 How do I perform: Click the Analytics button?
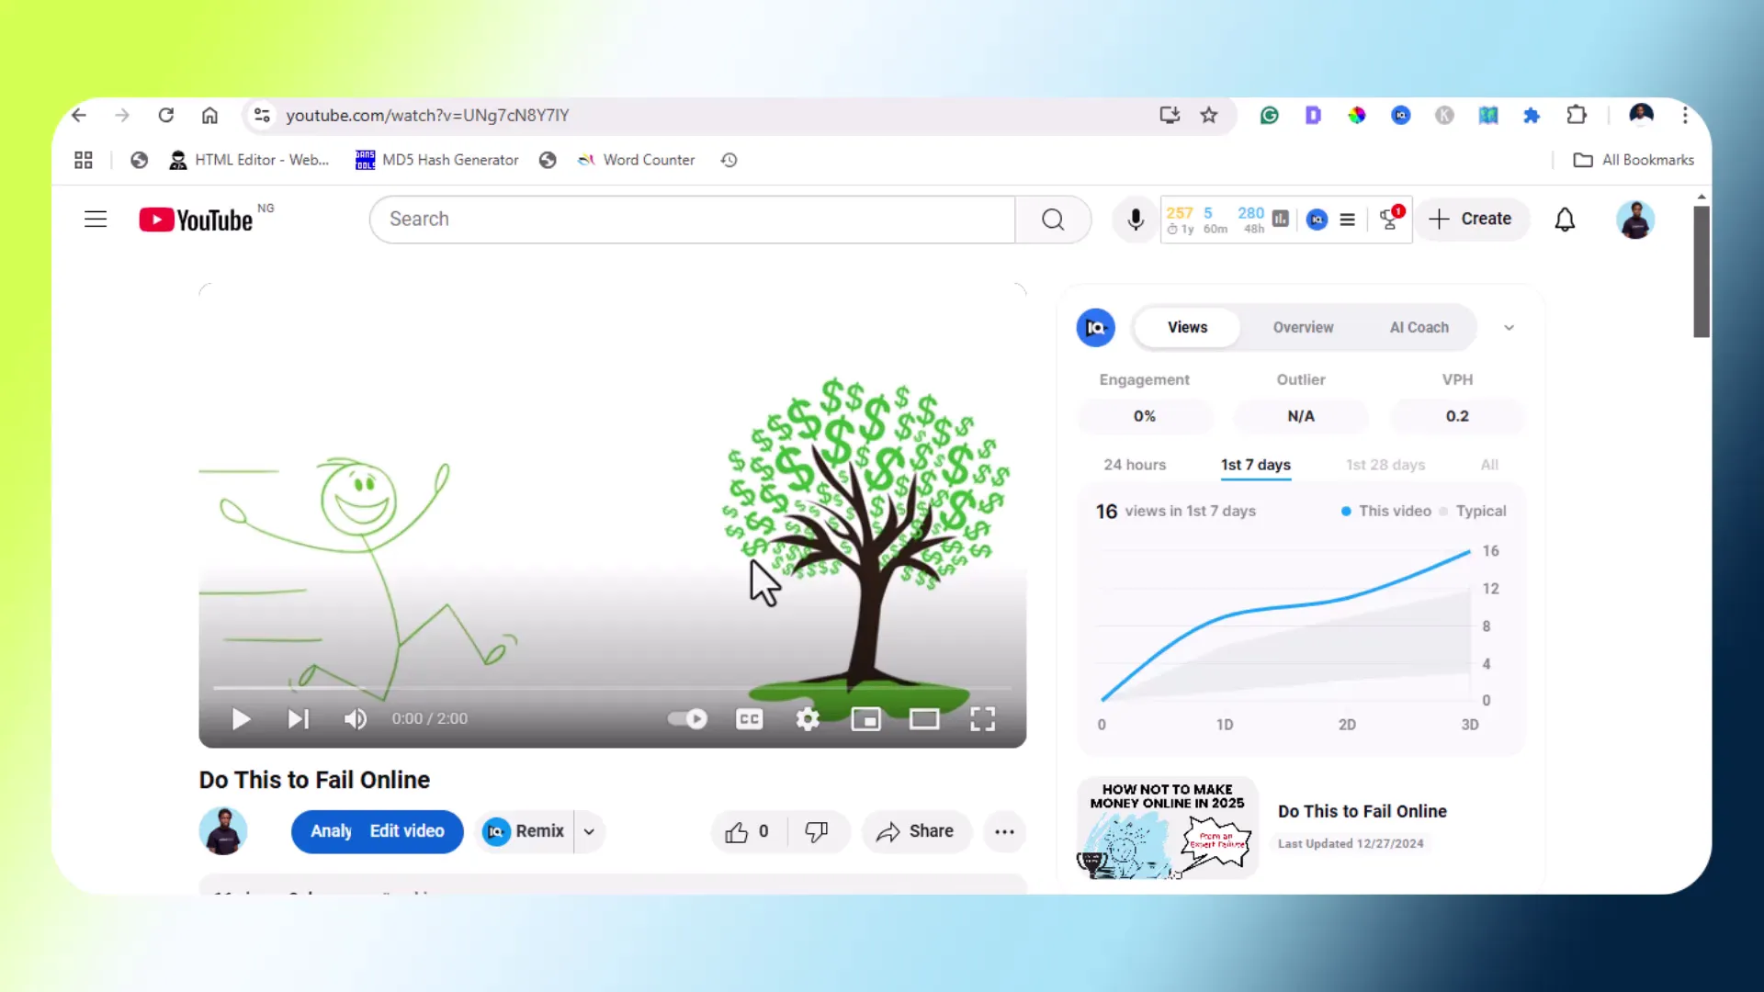[329, 832]
